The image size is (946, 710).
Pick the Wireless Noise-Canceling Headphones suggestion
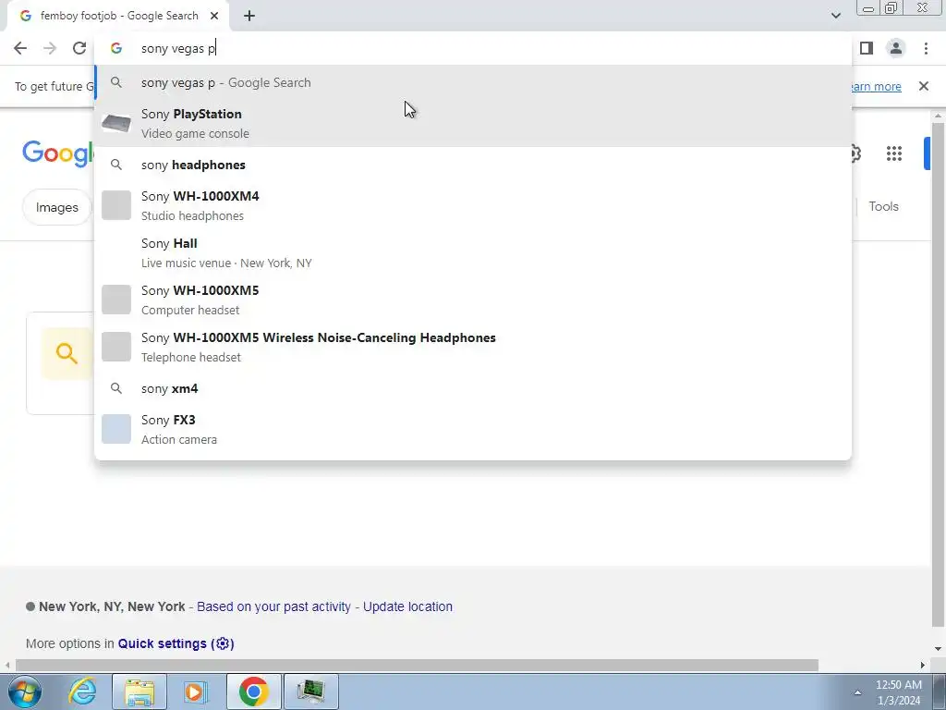(473, 347)
